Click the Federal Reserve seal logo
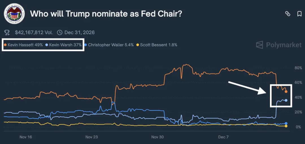Screen dimensions: 305x144 tap(14, 13)
